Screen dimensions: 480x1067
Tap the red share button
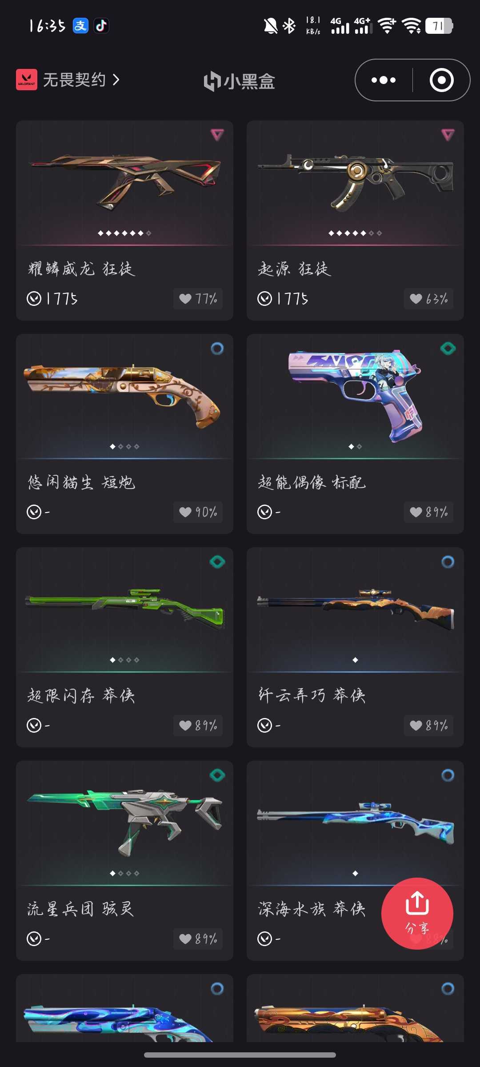(x=417, y=914)
